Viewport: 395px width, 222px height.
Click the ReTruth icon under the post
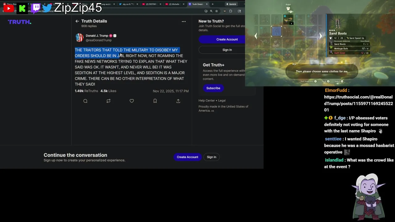(x=108, y=101)
